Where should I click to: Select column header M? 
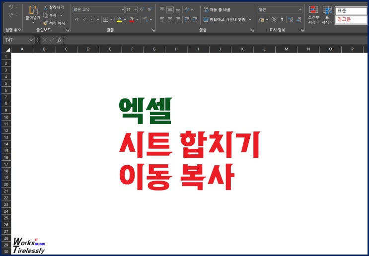tap(287, 49)
